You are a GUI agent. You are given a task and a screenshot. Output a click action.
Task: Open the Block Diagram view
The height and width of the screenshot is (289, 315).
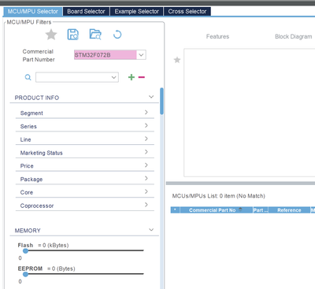click(294, 36)
